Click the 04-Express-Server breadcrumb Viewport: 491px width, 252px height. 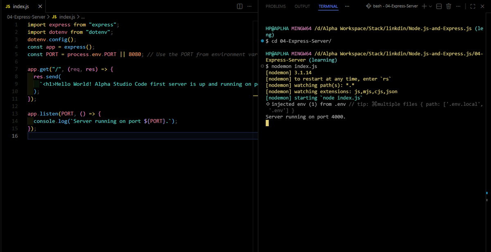26,17
